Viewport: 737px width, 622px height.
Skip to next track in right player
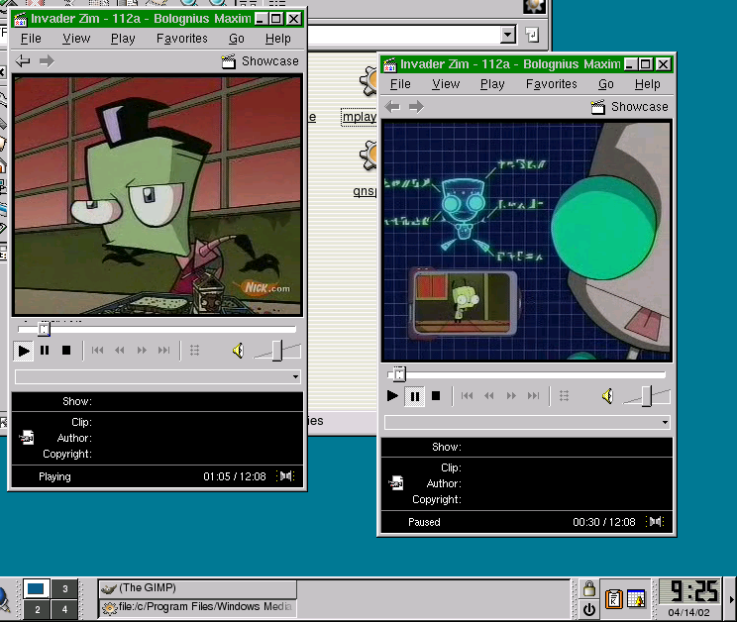click(533, 396)
